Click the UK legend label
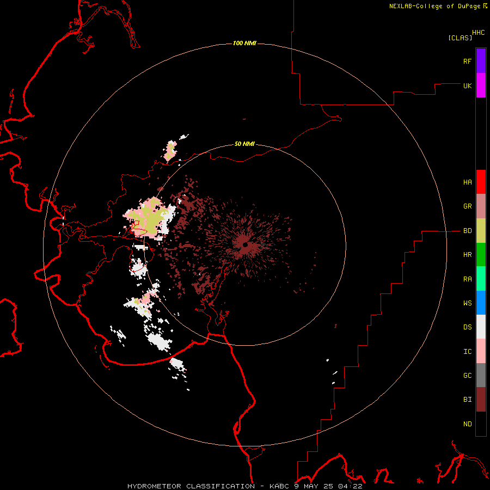 [x=467, y=85]
